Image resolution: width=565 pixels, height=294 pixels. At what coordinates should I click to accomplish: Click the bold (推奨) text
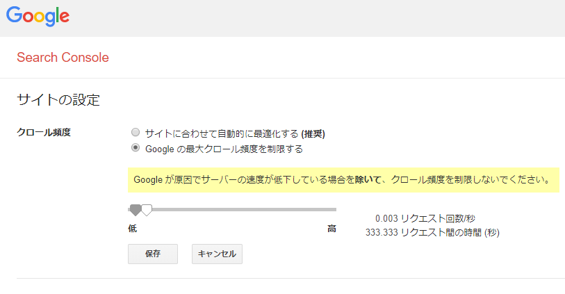pyautogui.click(x=313, y=134)
